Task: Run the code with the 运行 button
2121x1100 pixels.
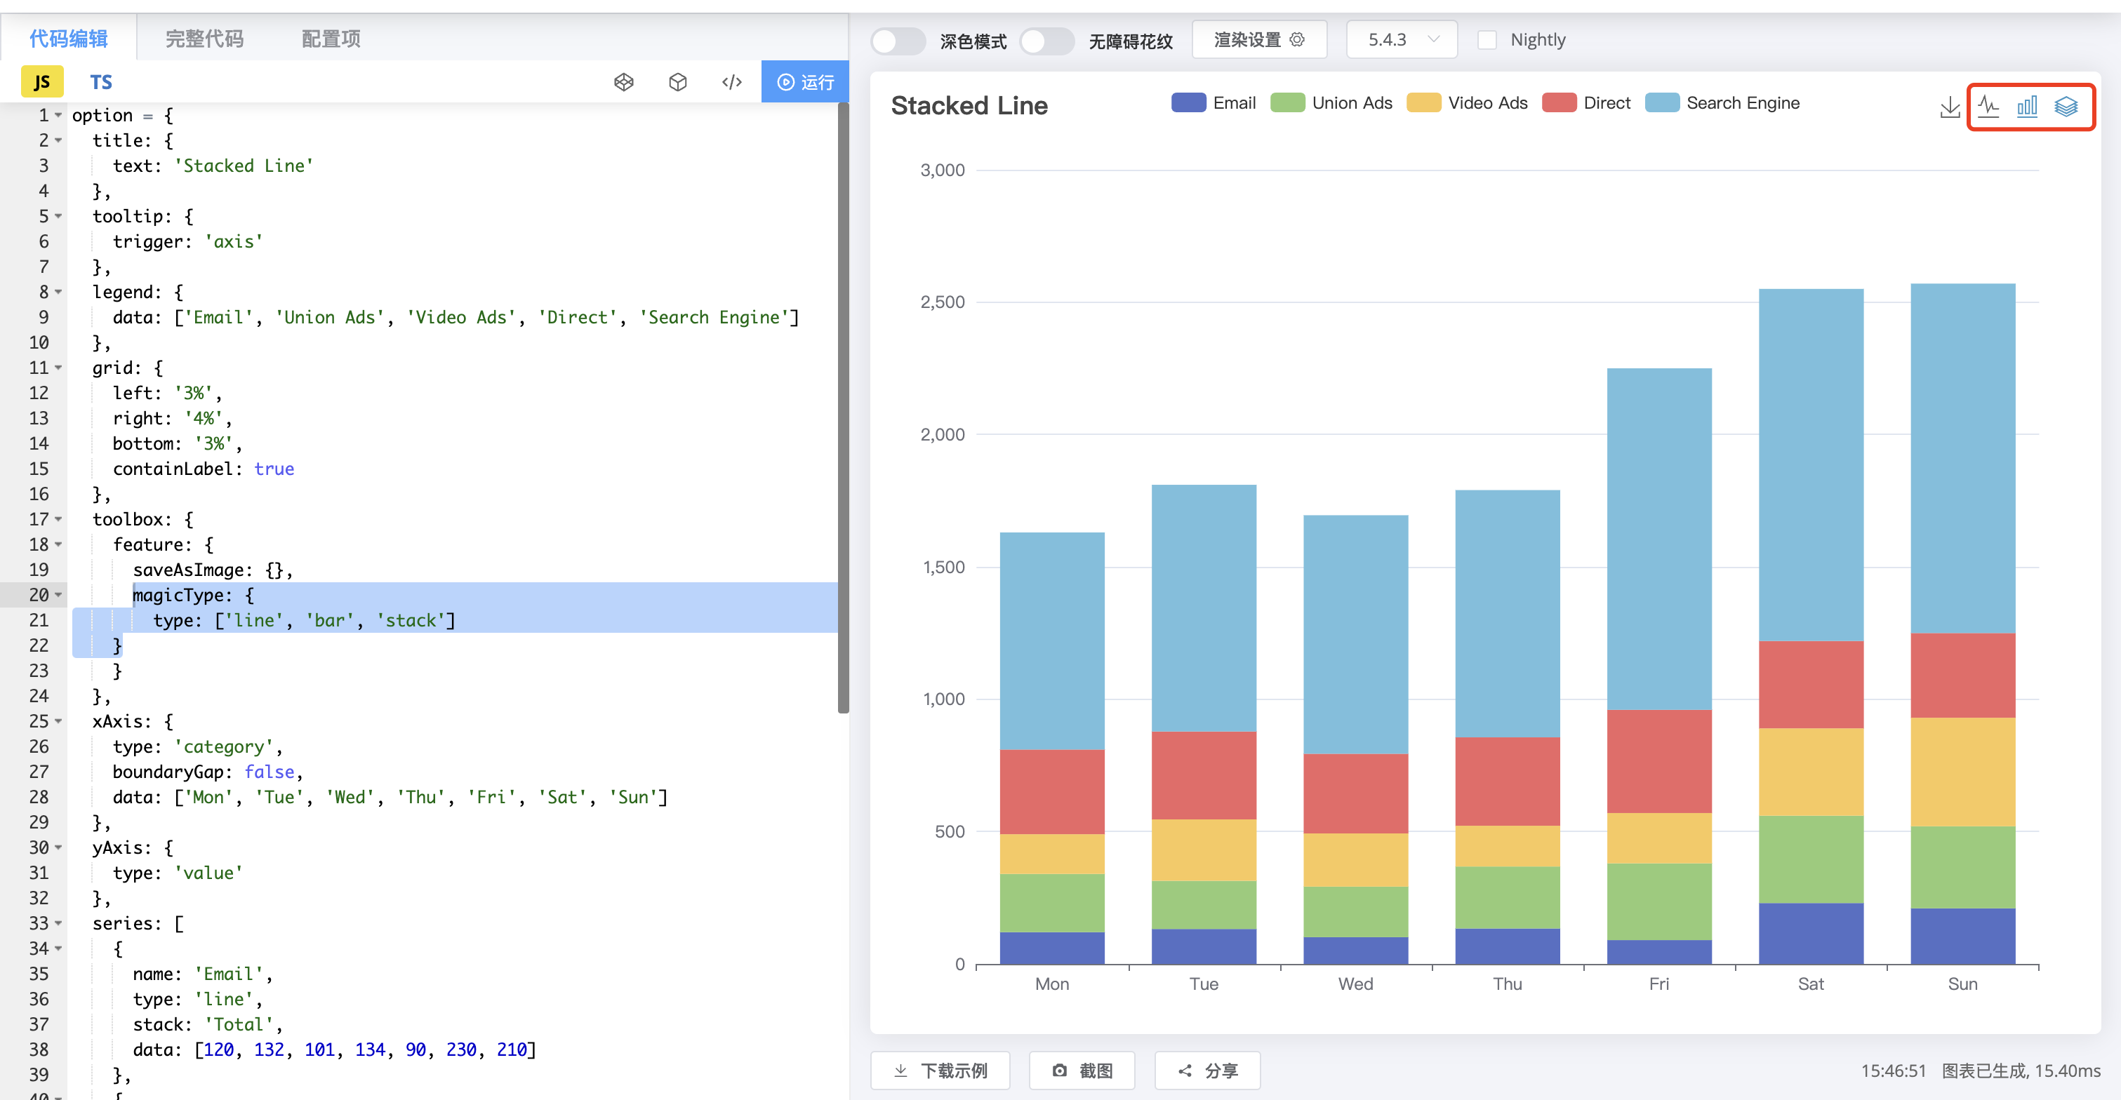Action: click(x=805, y=81)
